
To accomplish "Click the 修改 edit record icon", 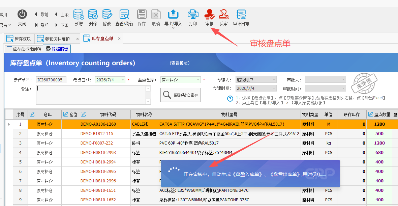I will click(107, 14).
